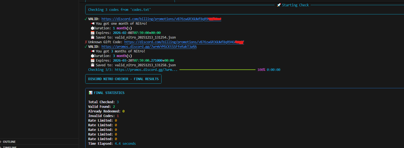Click the 'Unknown Gift Code:' label
The height and width of the screenshot is (148, 404).
105,42
